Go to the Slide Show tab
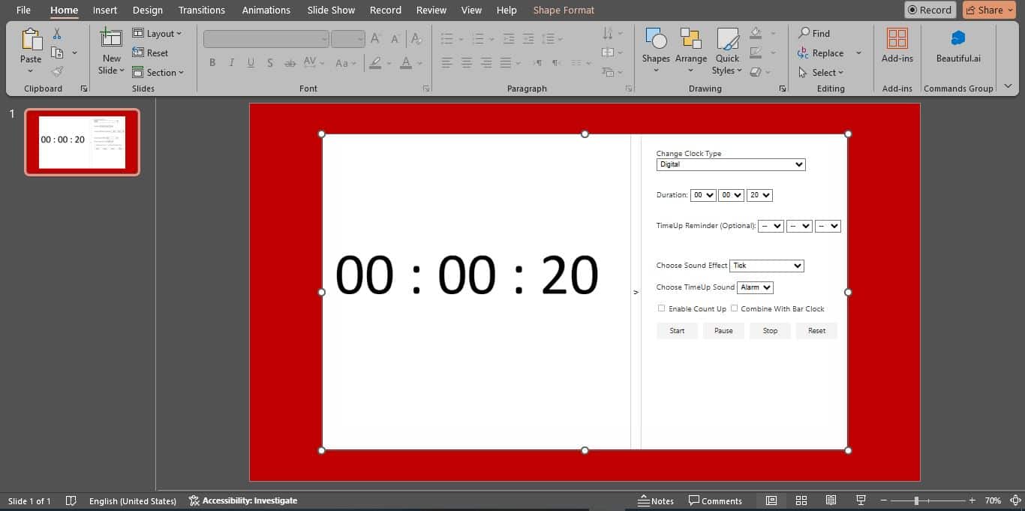 [x=331, y=11]
